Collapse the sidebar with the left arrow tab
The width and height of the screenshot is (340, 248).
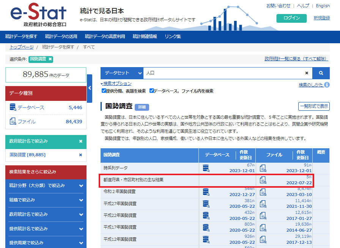[x=90, y=88]
